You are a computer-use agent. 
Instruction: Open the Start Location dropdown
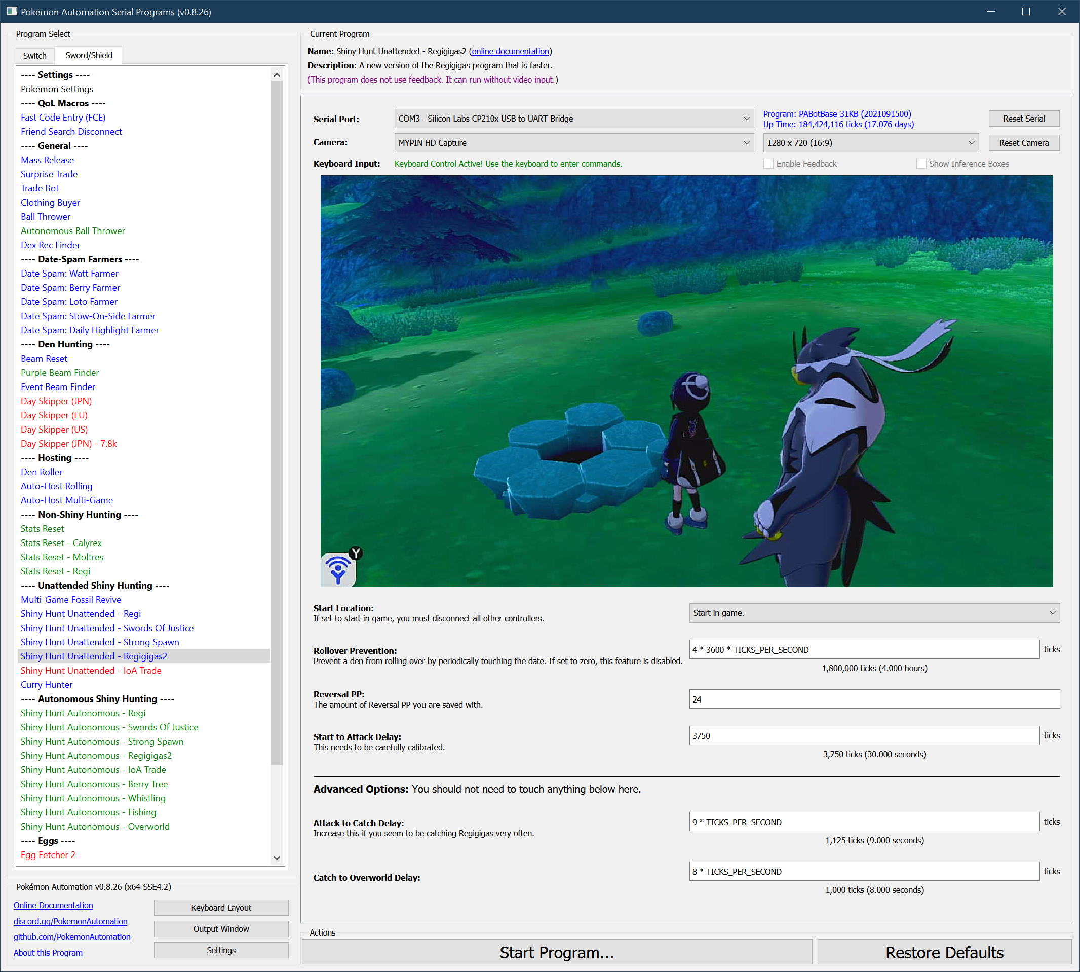pos(874,613)
